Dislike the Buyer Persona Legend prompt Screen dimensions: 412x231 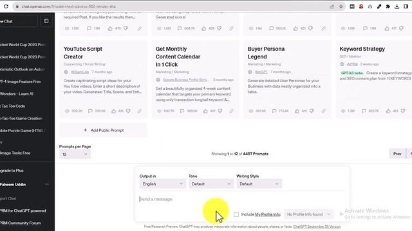pos(312,111)
